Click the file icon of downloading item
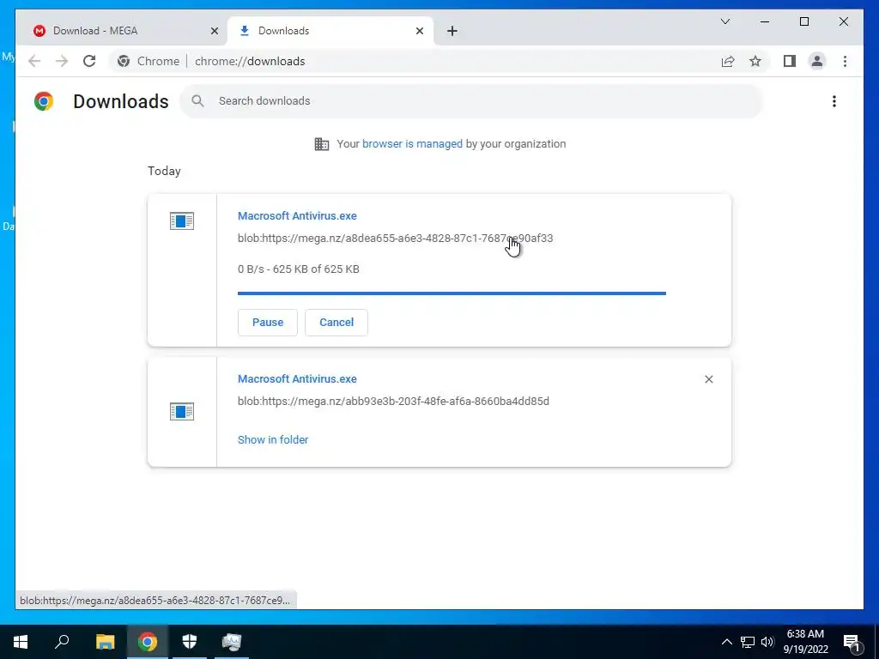The width and height of the screenshot is (879, 659). tap(182, 221)
